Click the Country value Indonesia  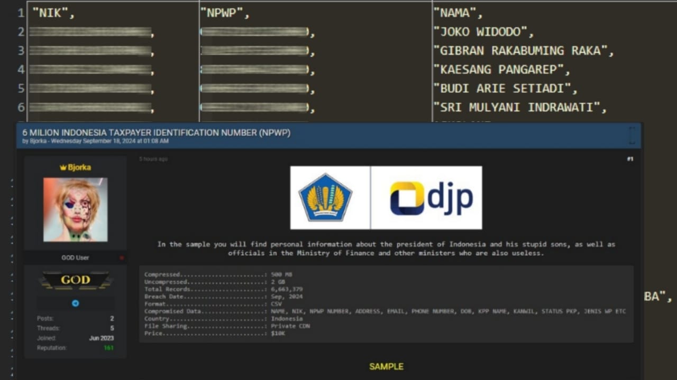pyautogui.click(x=287, y=319)
